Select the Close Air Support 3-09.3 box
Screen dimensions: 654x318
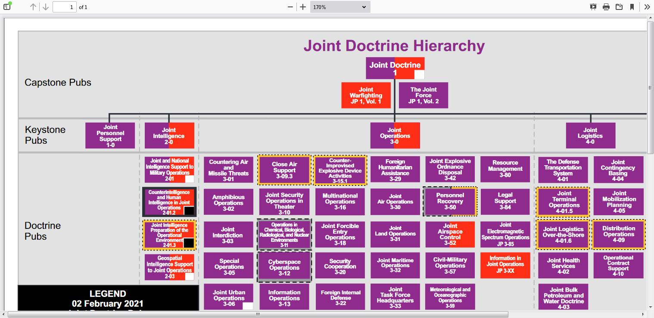(x=284, y=170)
